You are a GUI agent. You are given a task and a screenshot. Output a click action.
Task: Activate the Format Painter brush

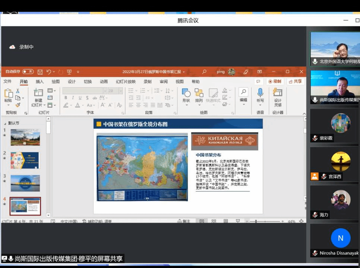point(18,105)
